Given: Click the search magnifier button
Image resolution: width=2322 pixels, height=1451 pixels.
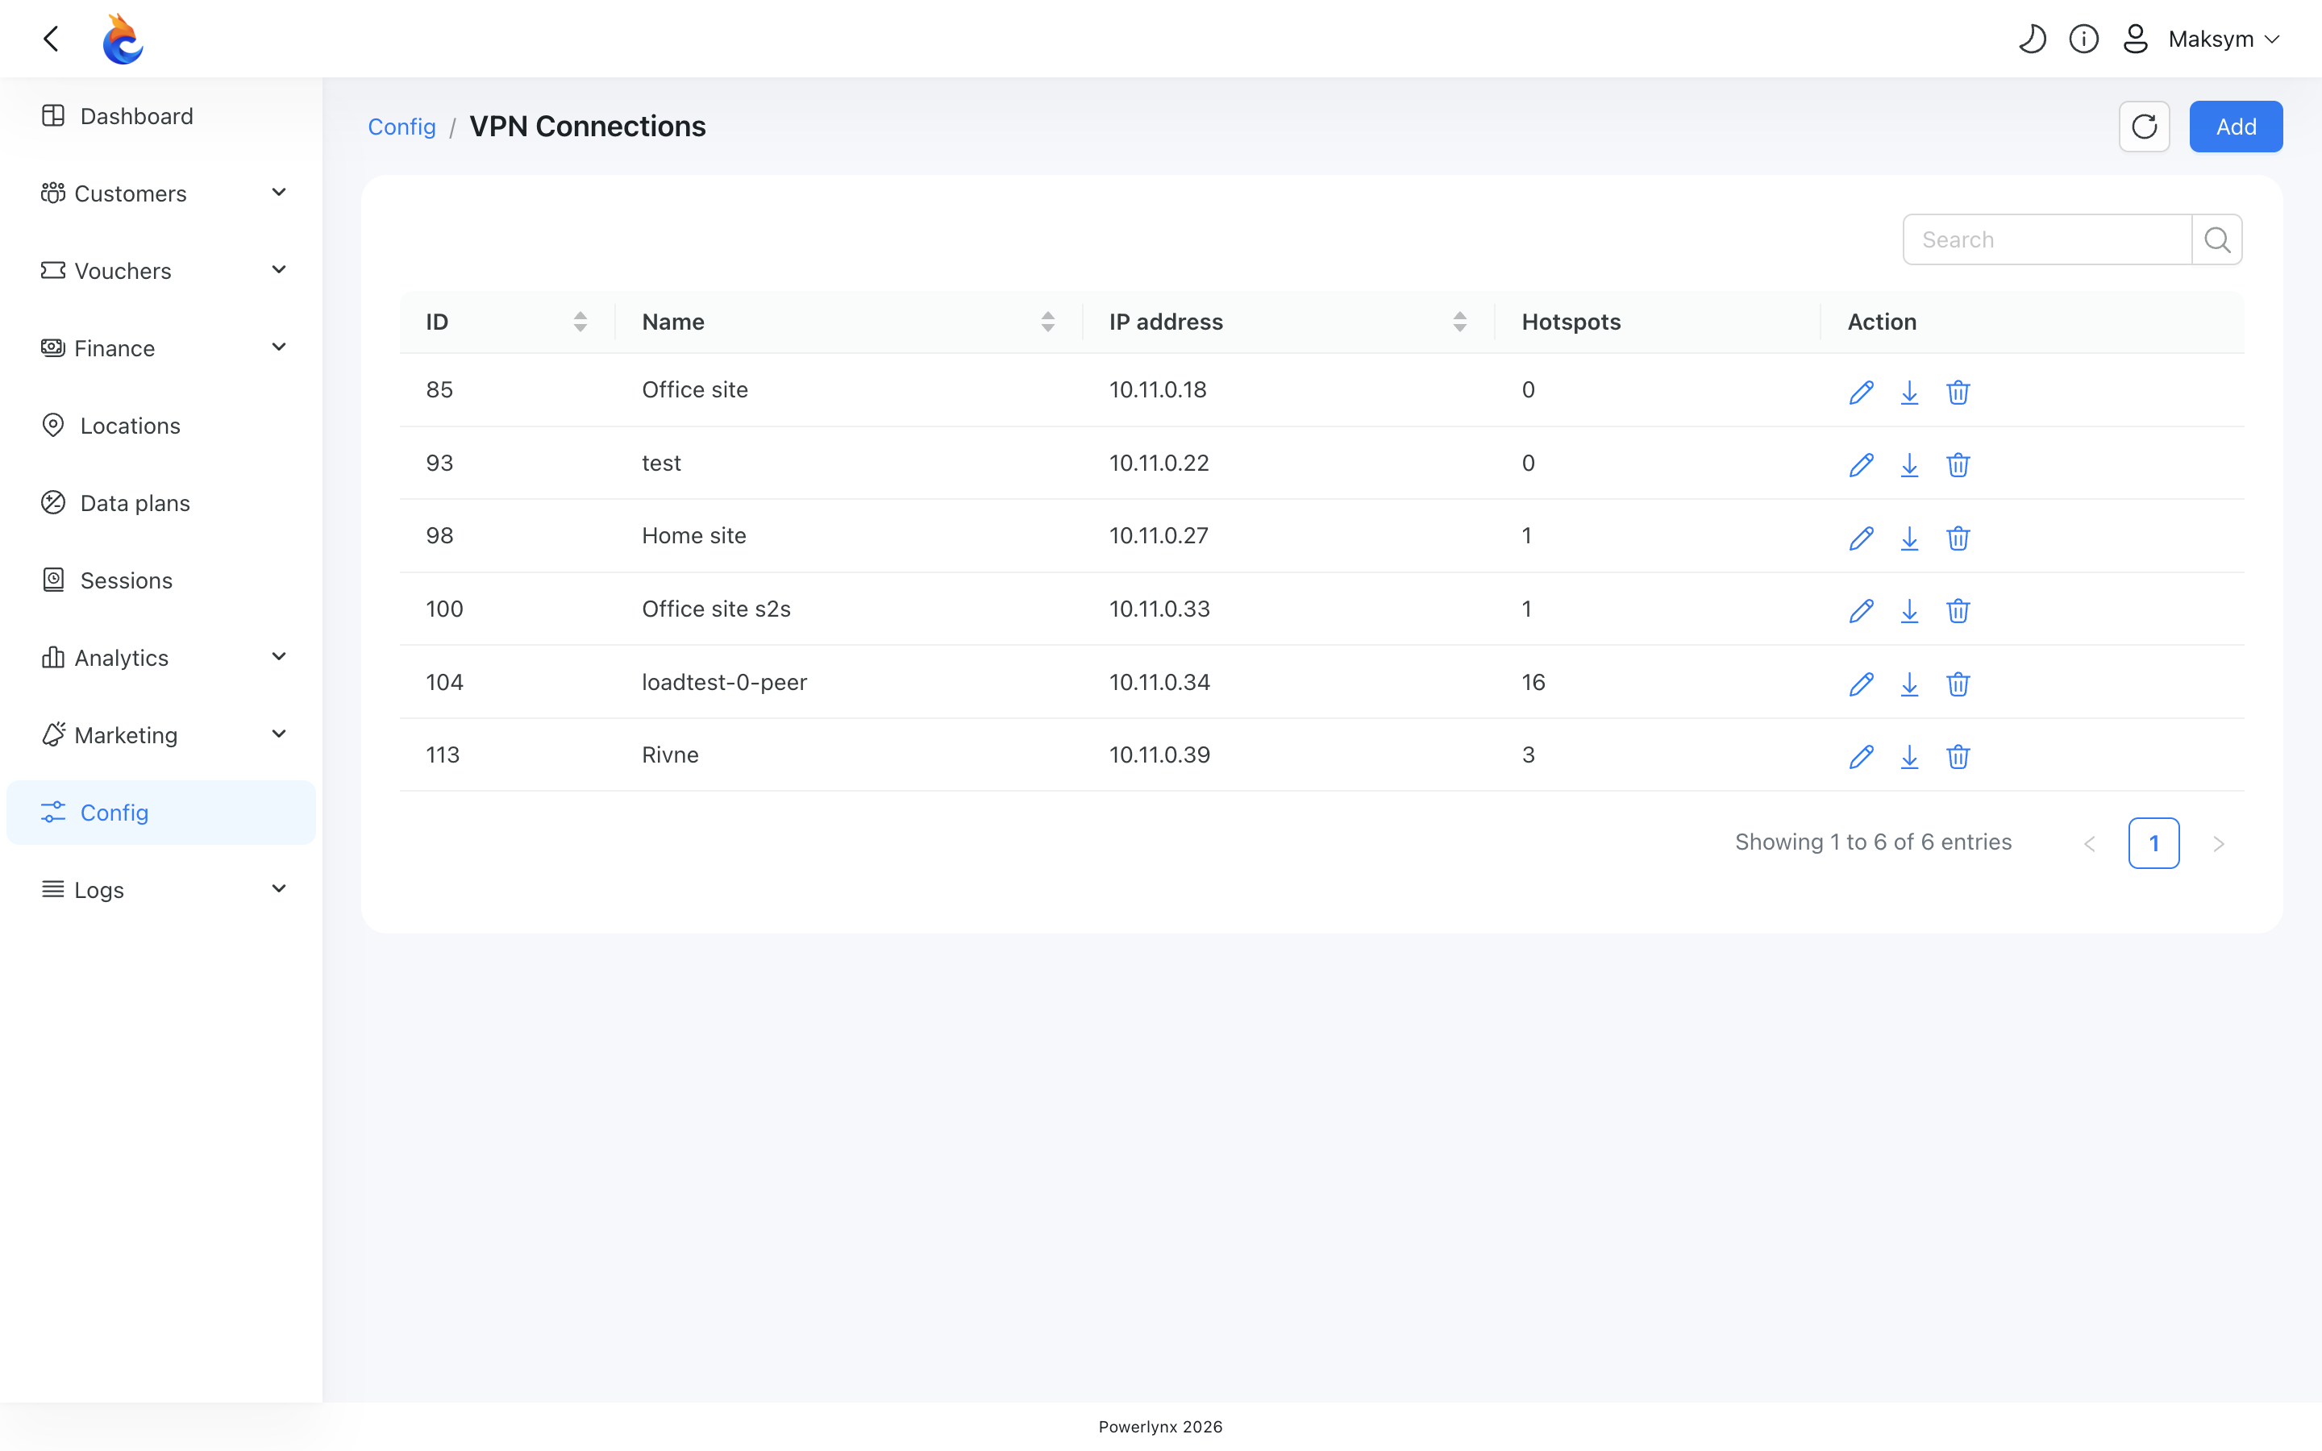Looking at the screenshot, I should [x=2217, y=240].
